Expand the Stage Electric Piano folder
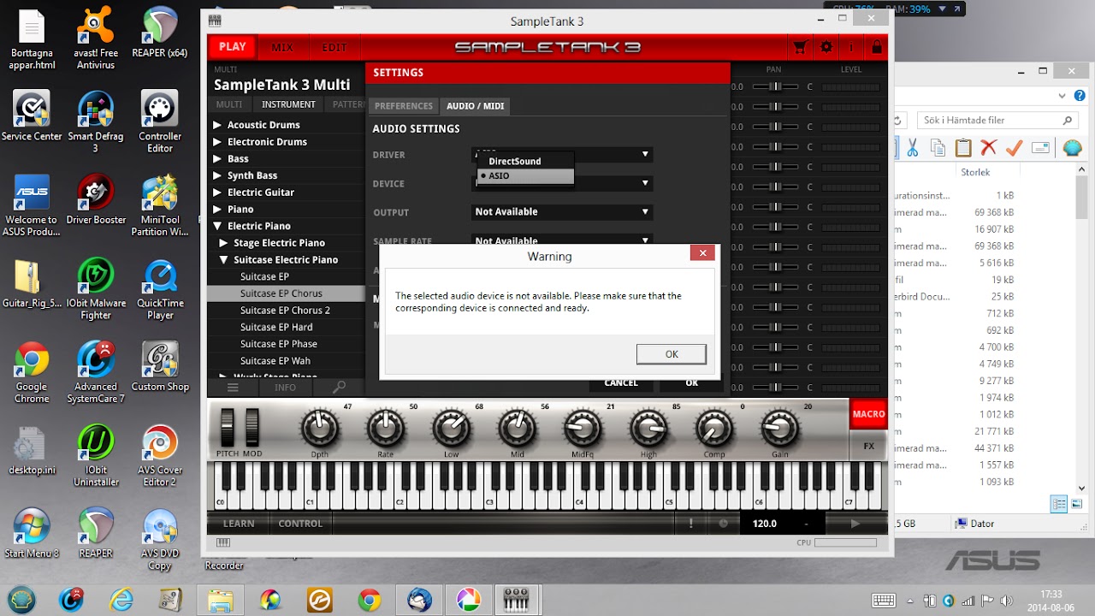The width and height of the screenshot is (1095, 616). tap(223, 243)
